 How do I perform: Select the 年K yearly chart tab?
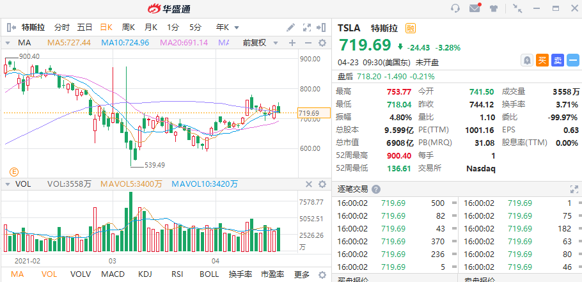click(223, 27)
